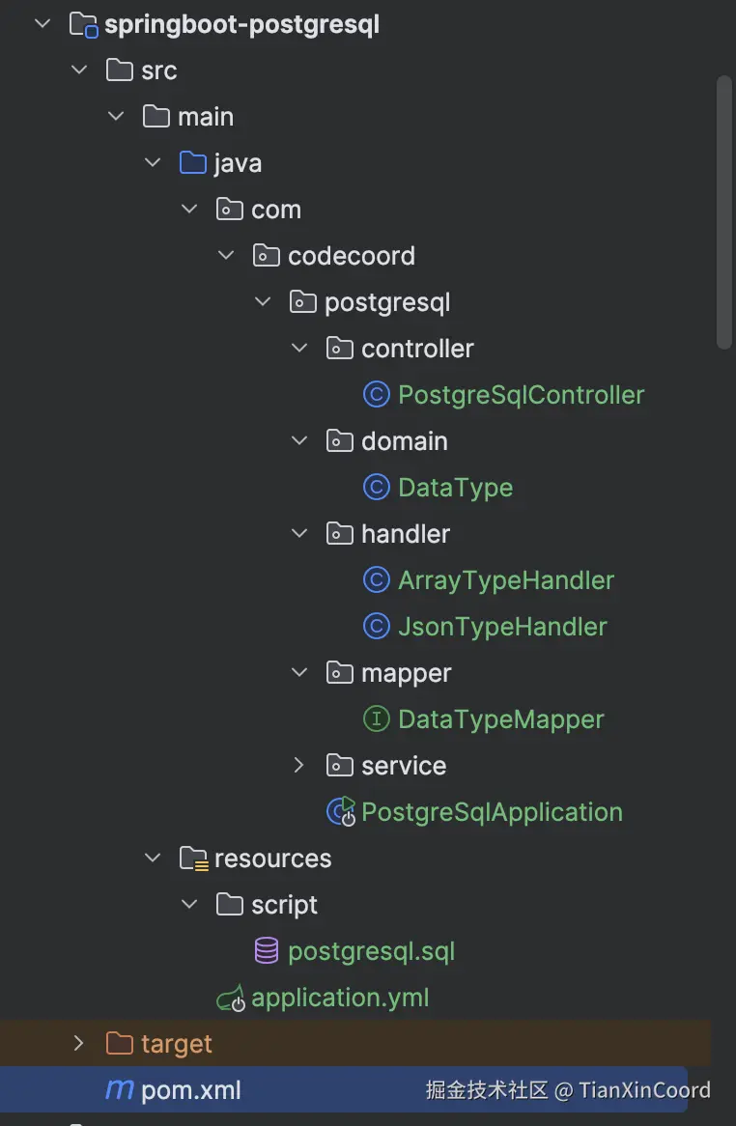Click the DataTypeMapper interface icon
The image size is (736, 1126).
[376, 719]
